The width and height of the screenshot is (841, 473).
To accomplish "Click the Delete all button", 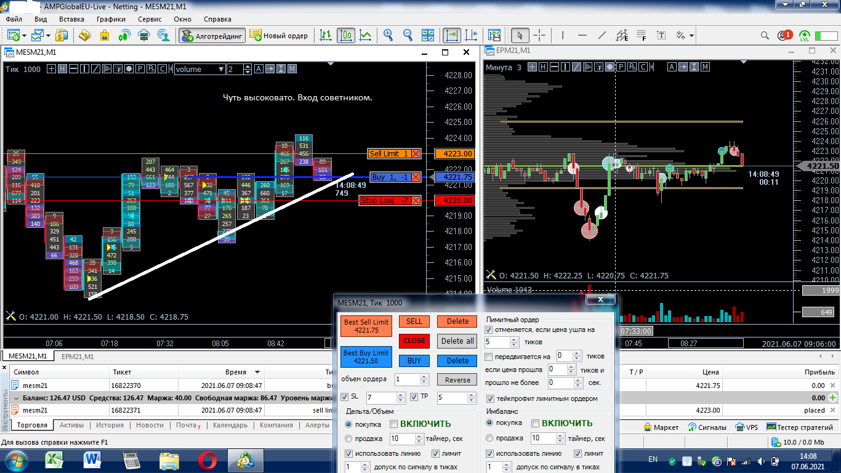I will coord(457,341).
